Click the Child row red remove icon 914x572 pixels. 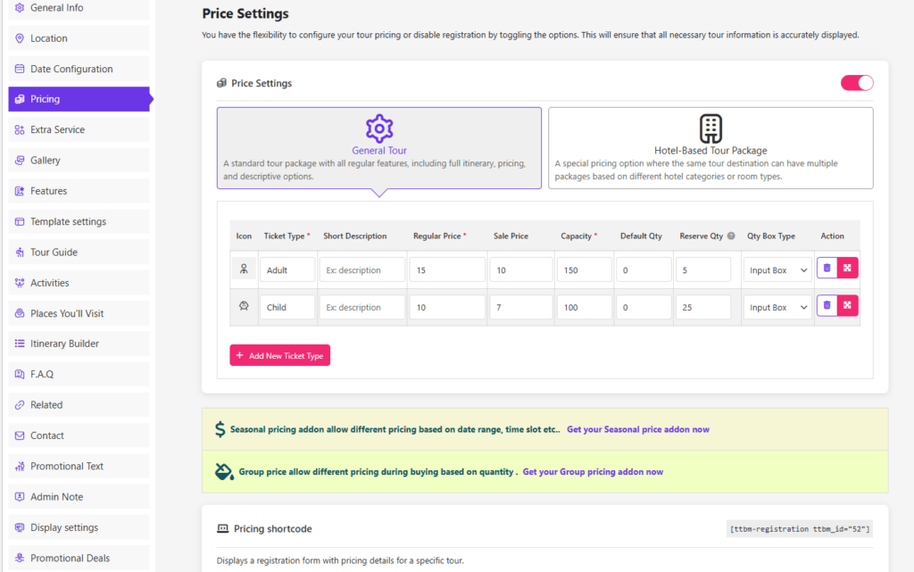point(848,306)
